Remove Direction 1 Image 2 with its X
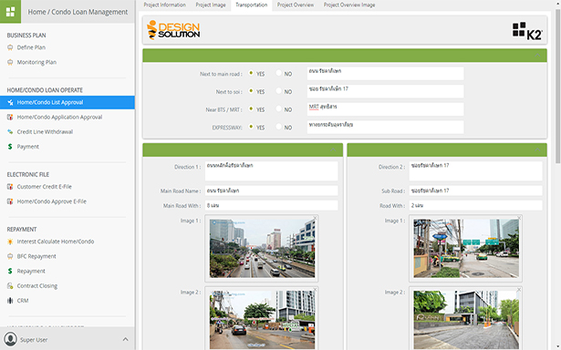Viewport: 561px width, 350px height. tap(315, 289)
